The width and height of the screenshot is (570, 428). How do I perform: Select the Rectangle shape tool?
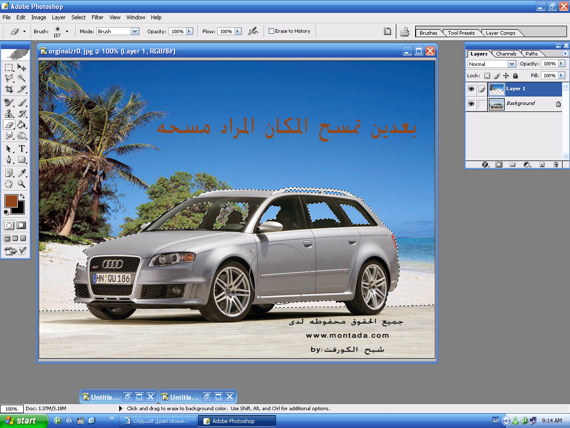[21, 160]
